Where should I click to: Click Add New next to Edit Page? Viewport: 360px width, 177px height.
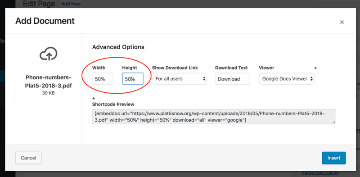click(71, 4)
